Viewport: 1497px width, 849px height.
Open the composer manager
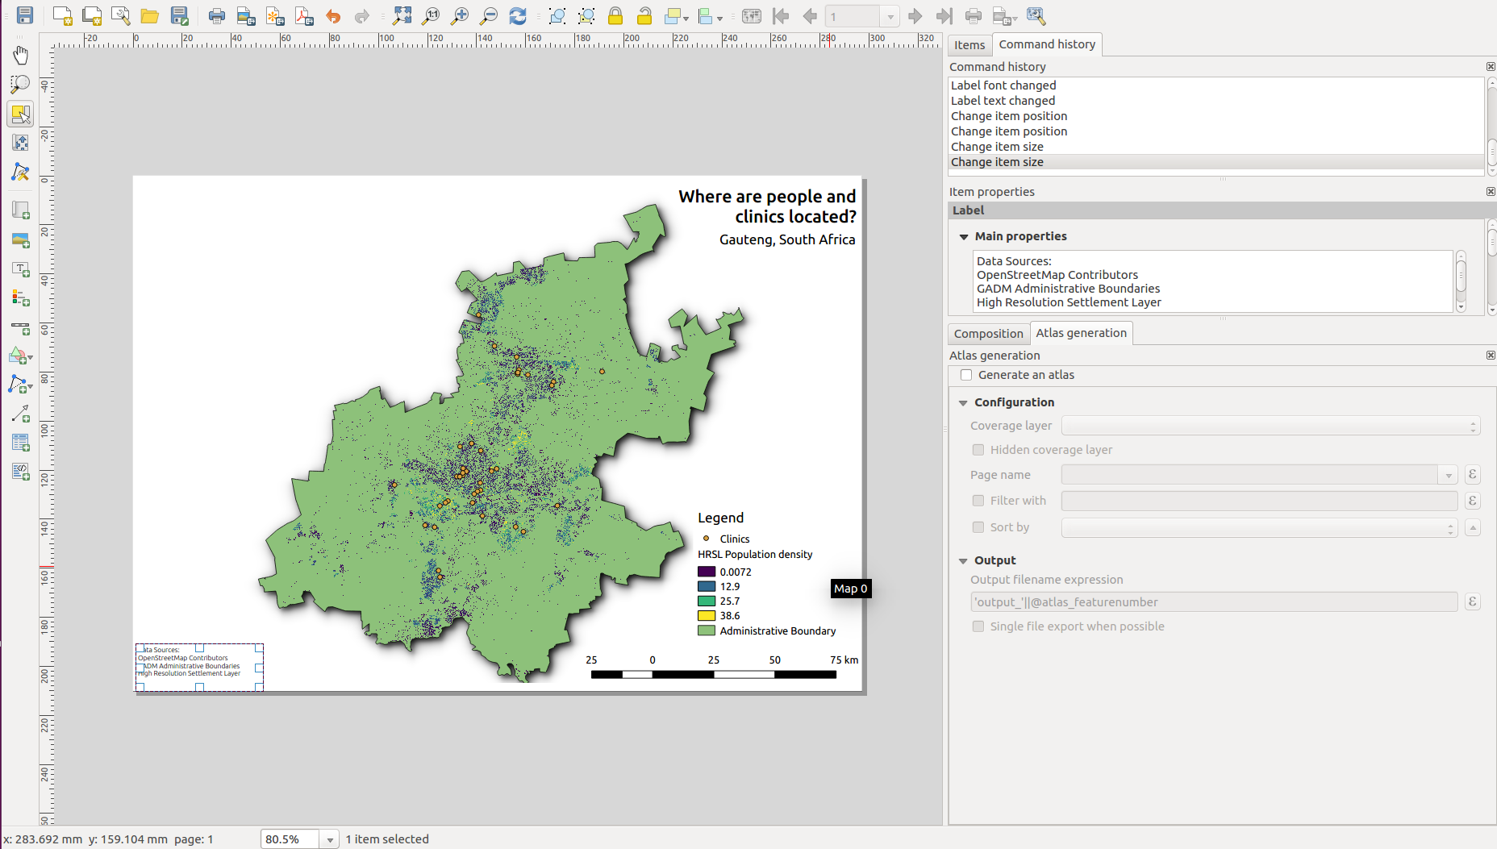tap(121, 15)
